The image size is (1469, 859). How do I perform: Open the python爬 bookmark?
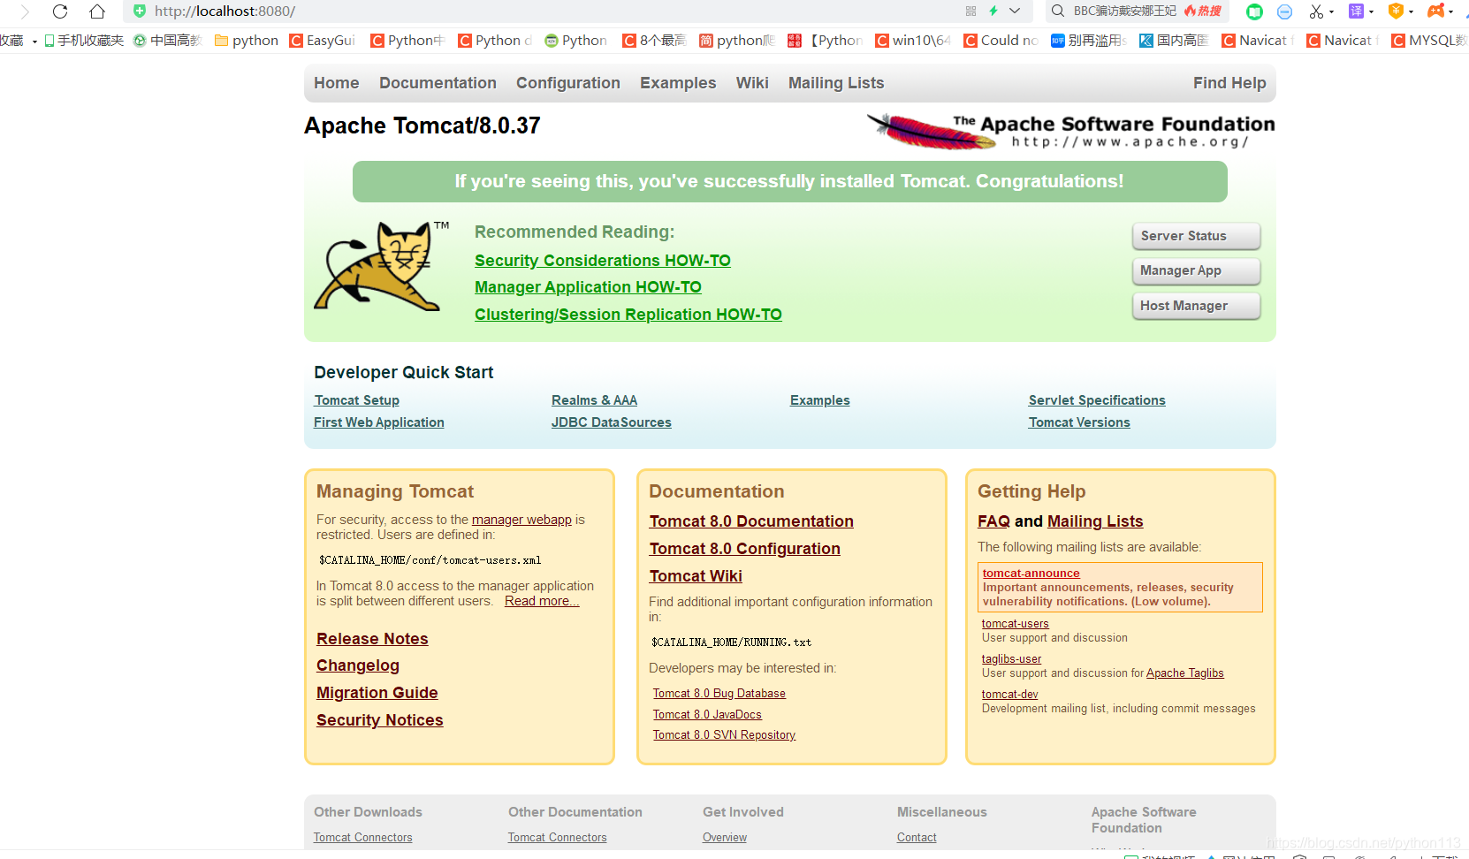[737, 41]
